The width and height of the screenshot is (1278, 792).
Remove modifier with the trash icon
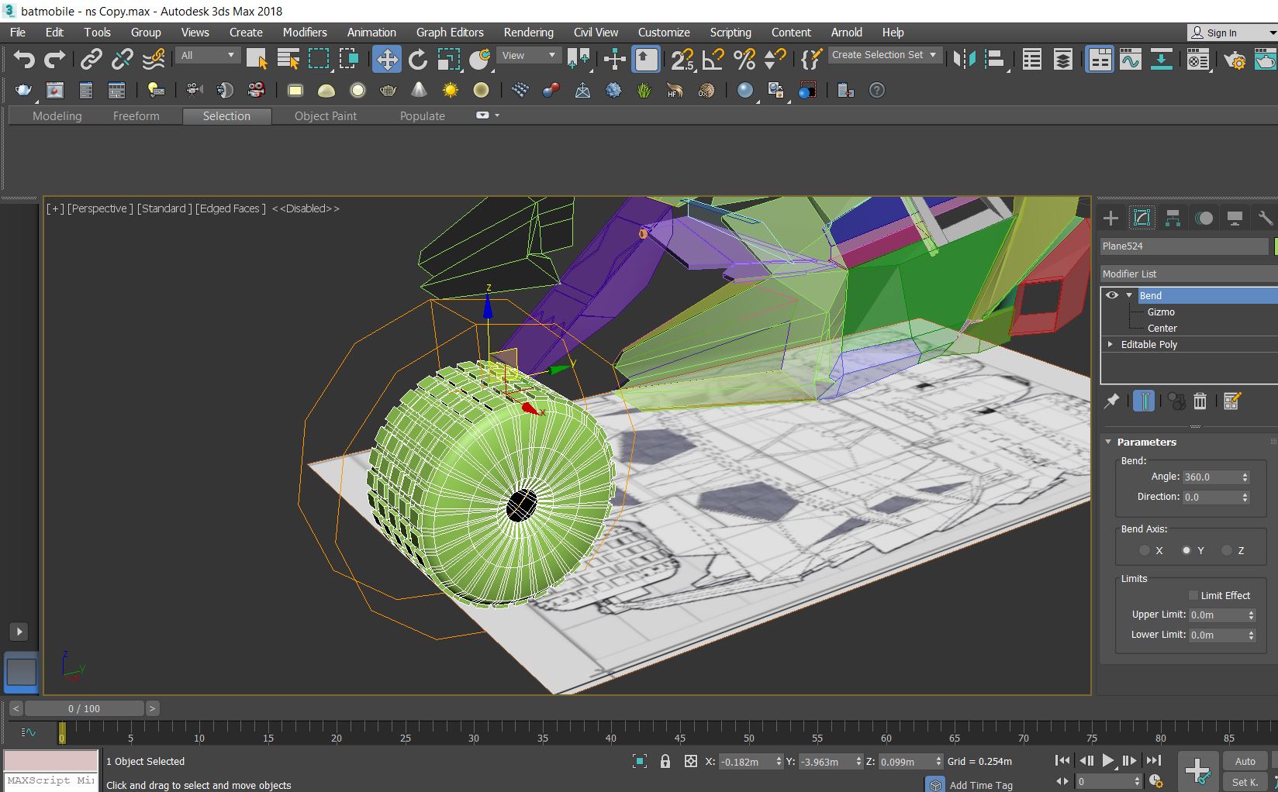pyautogui.click(x=1200, y=401)
